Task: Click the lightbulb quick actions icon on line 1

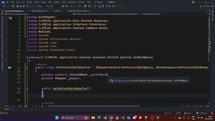Action: 10,17
